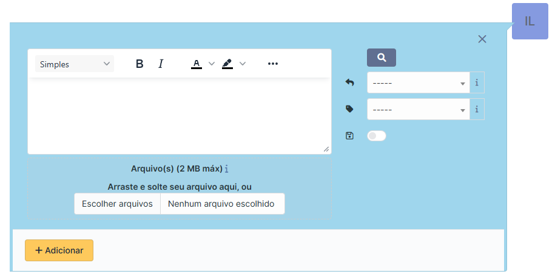Click the Nenhum arquivo escolhido field
The image size is (555, 274).
(x=221, y=204)
